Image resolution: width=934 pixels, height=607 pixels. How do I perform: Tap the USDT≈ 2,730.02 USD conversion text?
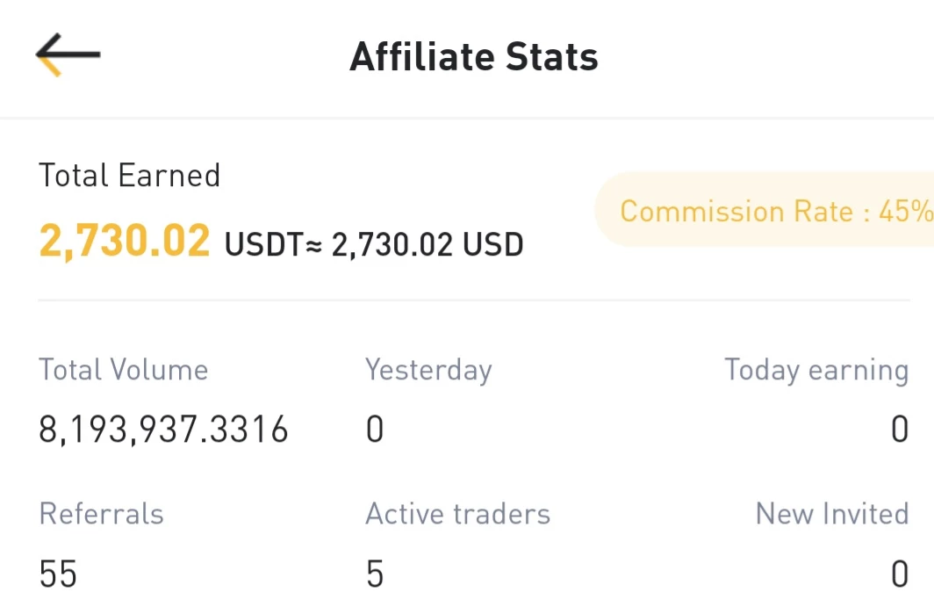(x=373, y=244)
